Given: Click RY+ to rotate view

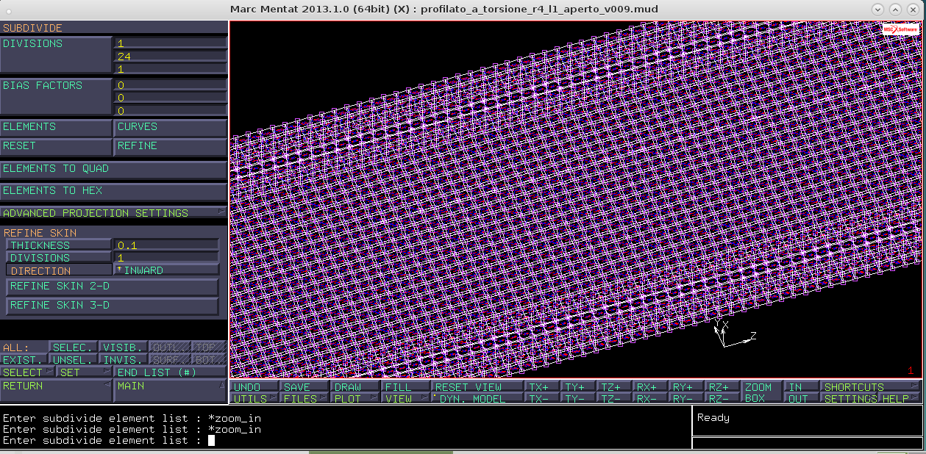Looking at the screenshot, I should coord(687,386).
